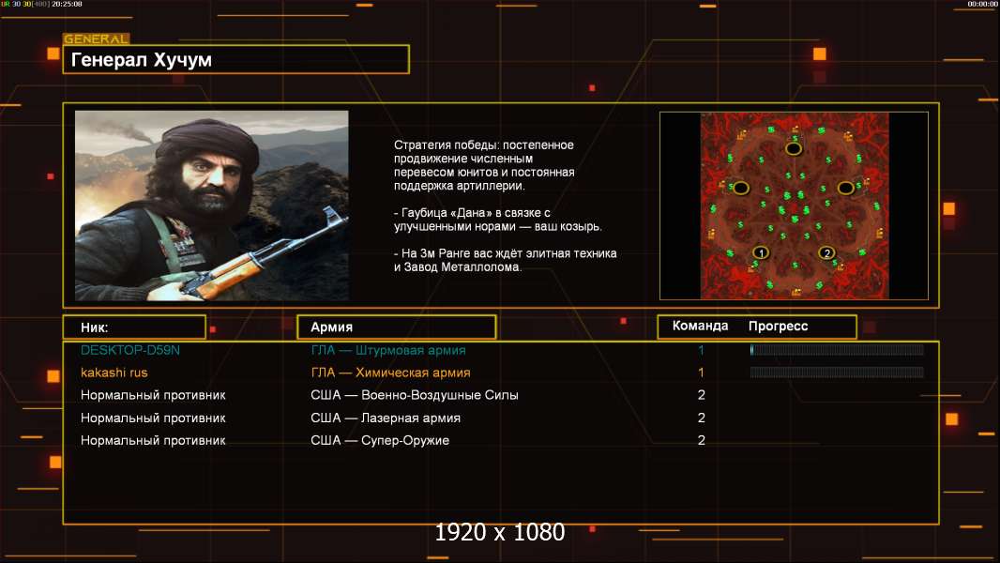Click the 'Гаубица «Дана»' tip line
The image size is (1000, 563).
pos(497,220)
